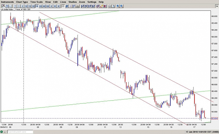219x134 pixels.
Task: Select line chart type icon
Action: point(11,6)
